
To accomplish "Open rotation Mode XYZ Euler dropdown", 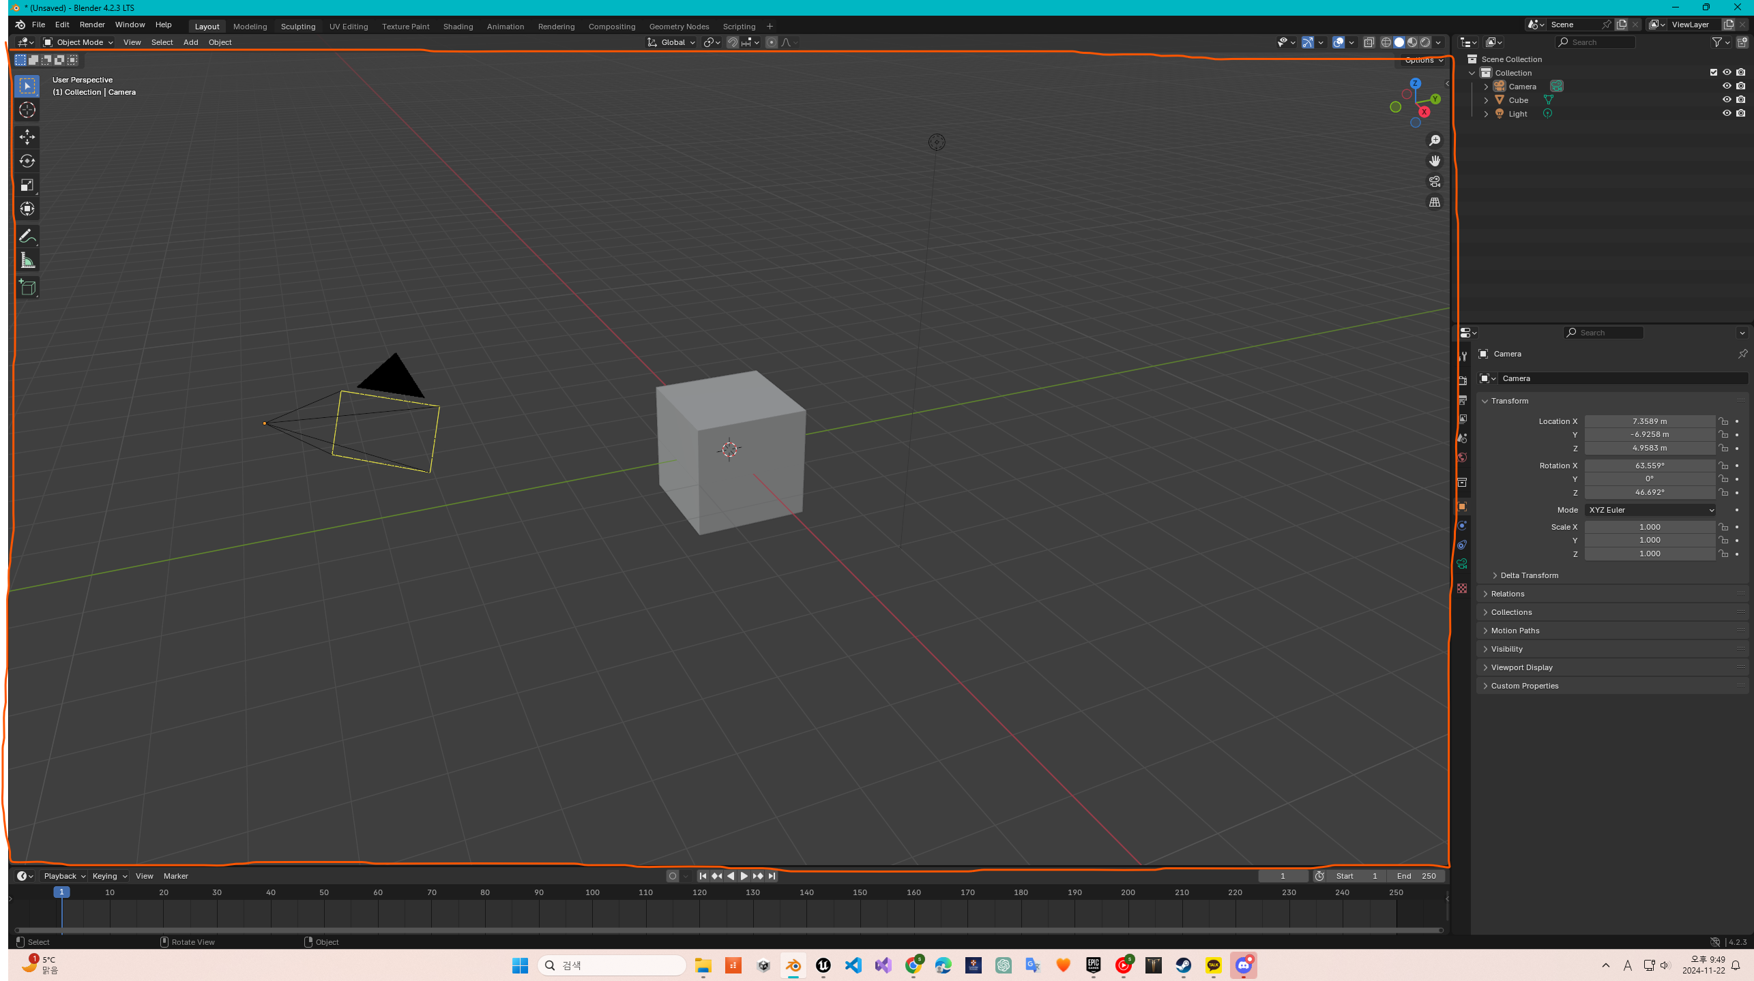I will tap(1650, 510).
